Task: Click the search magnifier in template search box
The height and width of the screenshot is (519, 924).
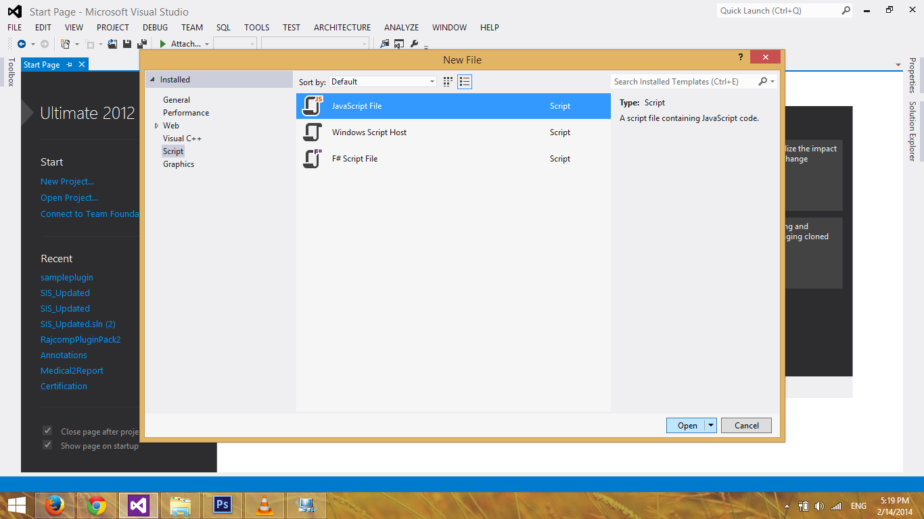Action: point(763,82)
